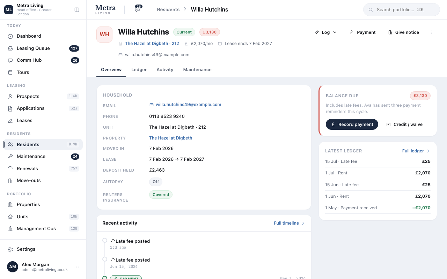Image resolution: width=447 pixels, height=279 pixels.
Task: Click the Management Cos icon
Action: click(x=10, y=229)
